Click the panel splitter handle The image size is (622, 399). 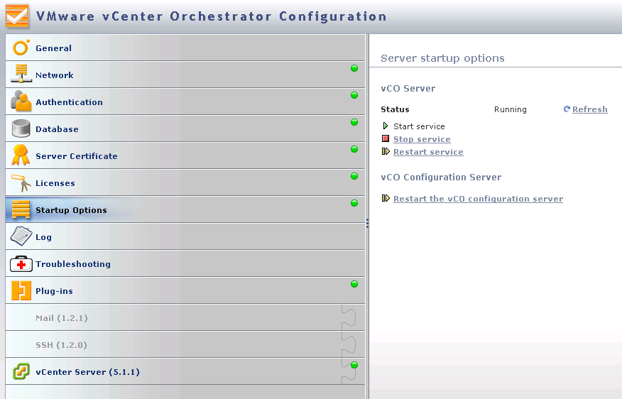[367, 223]
